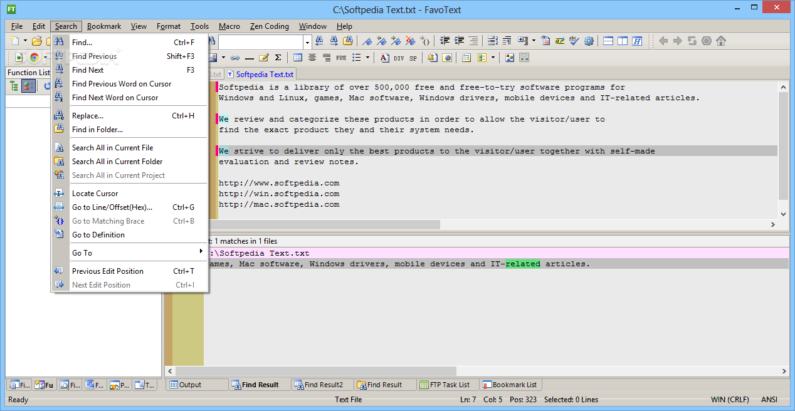Open the Bookmark menu

104,26
